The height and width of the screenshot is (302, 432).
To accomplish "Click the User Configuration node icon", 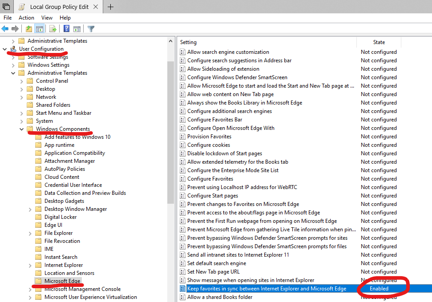I will coord(13,49).
